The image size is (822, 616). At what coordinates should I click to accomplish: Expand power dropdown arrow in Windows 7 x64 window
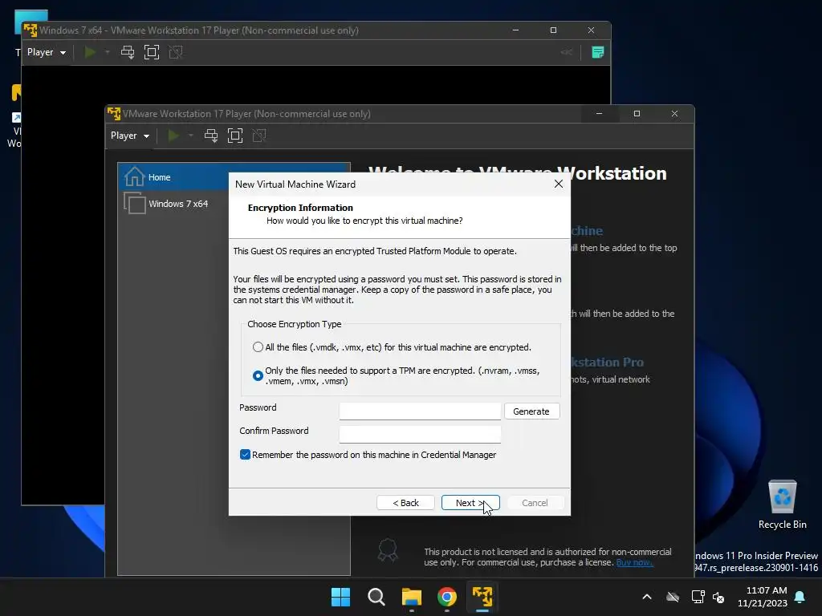pos(108,52)
